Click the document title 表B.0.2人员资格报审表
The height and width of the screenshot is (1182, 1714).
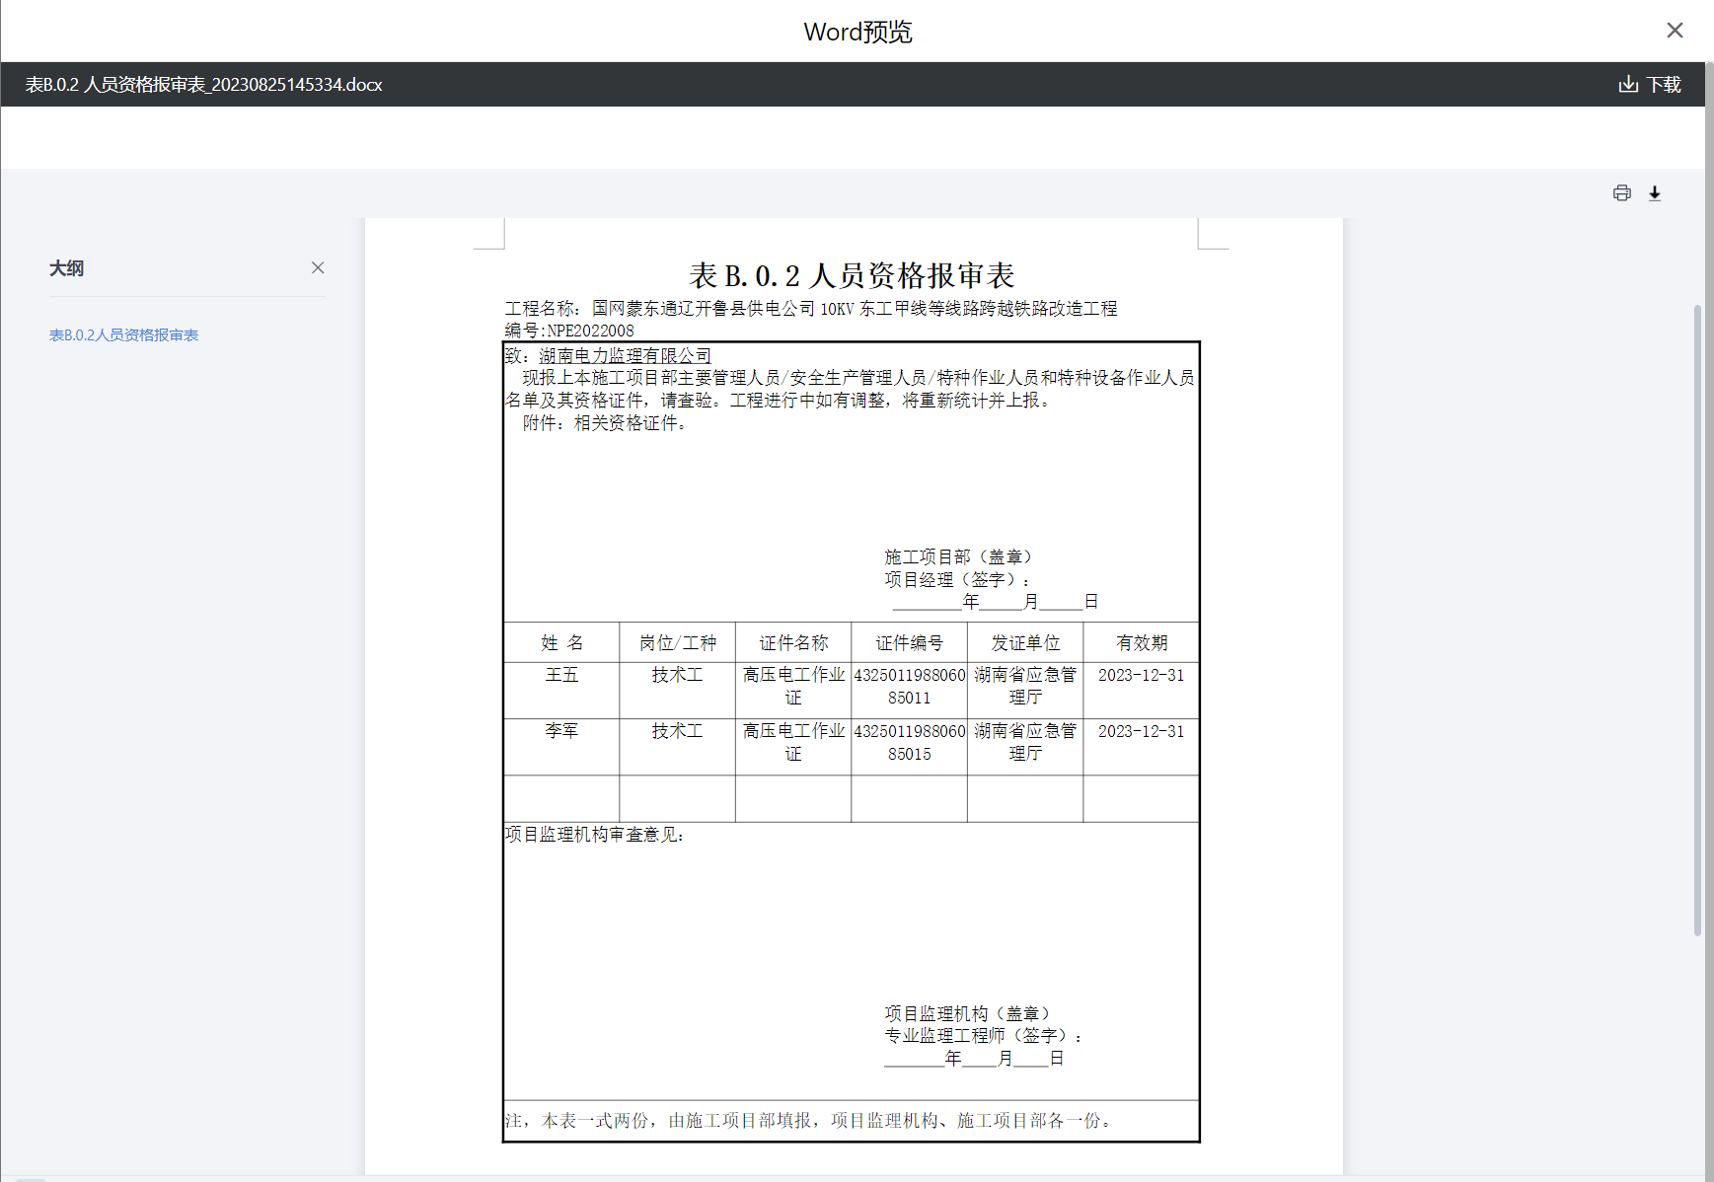[x=851, y=275]
